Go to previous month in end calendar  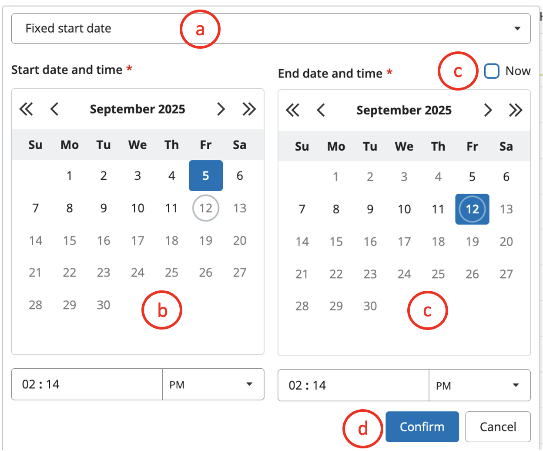[x=321, y=110]
